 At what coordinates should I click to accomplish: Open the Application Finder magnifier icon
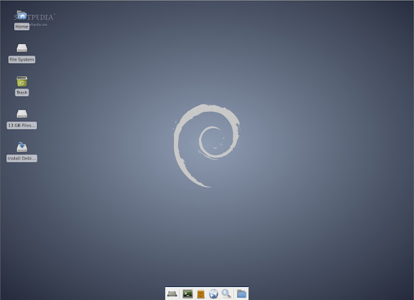coord(226,294)
